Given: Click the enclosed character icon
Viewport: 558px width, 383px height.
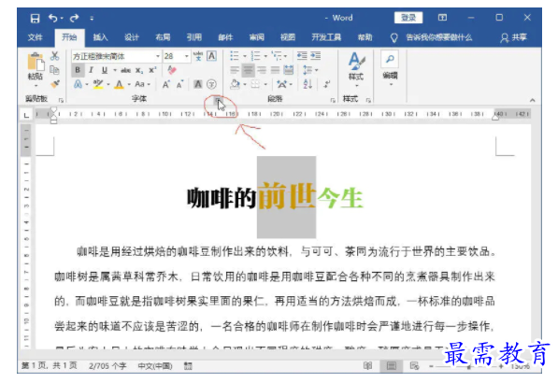Looking at the screenshot, I should point(211,84).
